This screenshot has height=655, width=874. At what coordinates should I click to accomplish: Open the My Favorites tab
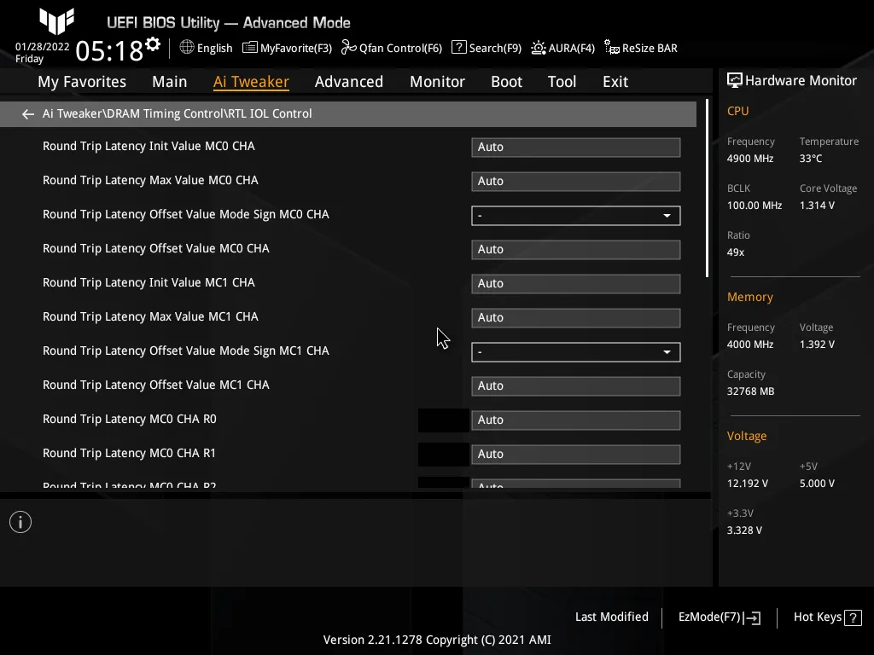click(82, 82)
